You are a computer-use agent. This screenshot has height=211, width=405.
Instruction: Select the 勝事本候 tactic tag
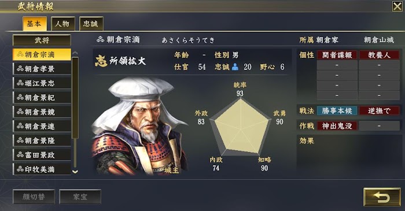point(337,111)
